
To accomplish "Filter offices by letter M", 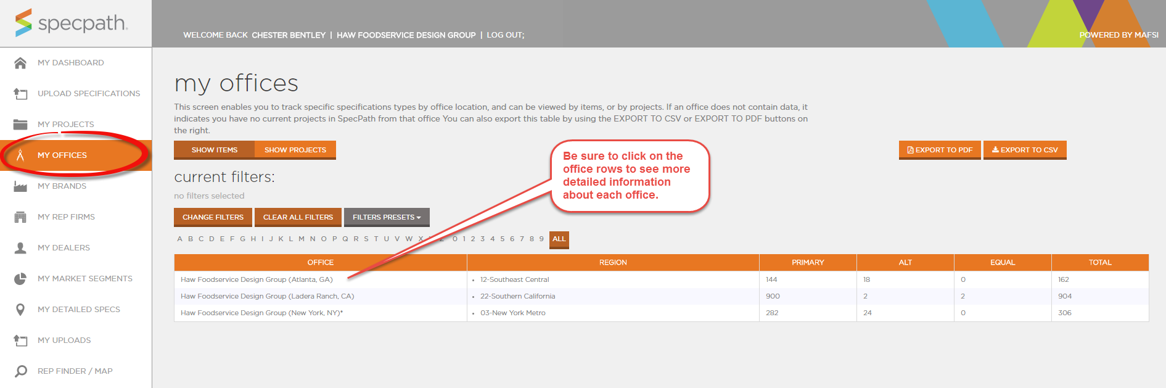I will pyautogui.click(x=302, y=239).
